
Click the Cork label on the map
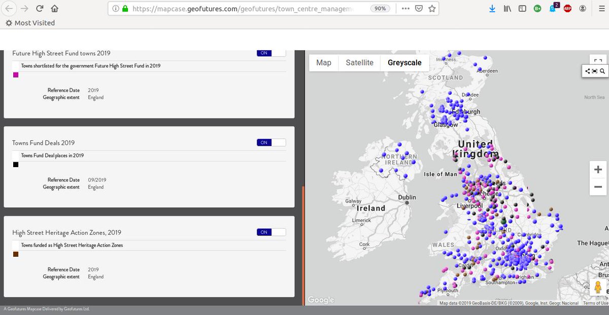[x=364, y=244]
